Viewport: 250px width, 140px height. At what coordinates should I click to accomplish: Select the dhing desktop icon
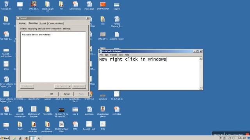point(6,66)
